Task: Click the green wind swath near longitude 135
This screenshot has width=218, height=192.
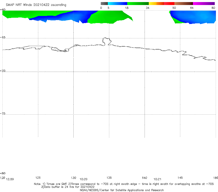Action: (108, 17)
